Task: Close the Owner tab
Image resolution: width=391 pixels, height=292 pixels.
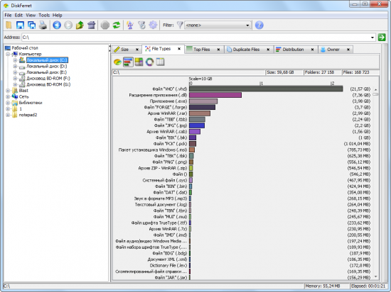Action: pos(348,50)
